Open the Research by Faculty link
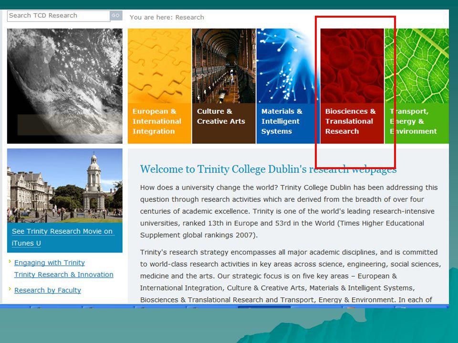The height and width of the screenshot is (343, 458). pyautogui.click(x=48, y=290)
